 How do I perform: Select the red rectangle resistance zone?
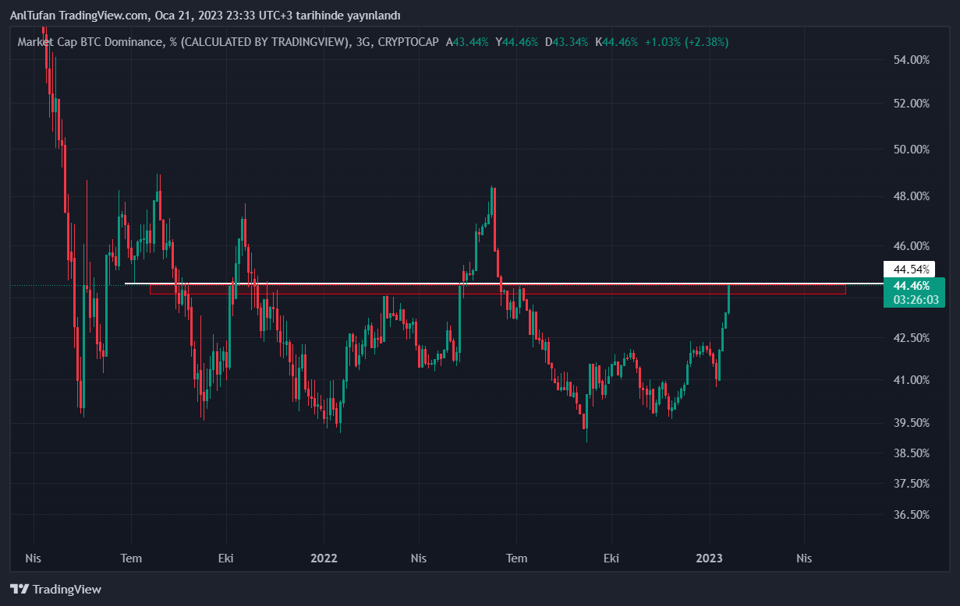[x=499, y=290]
